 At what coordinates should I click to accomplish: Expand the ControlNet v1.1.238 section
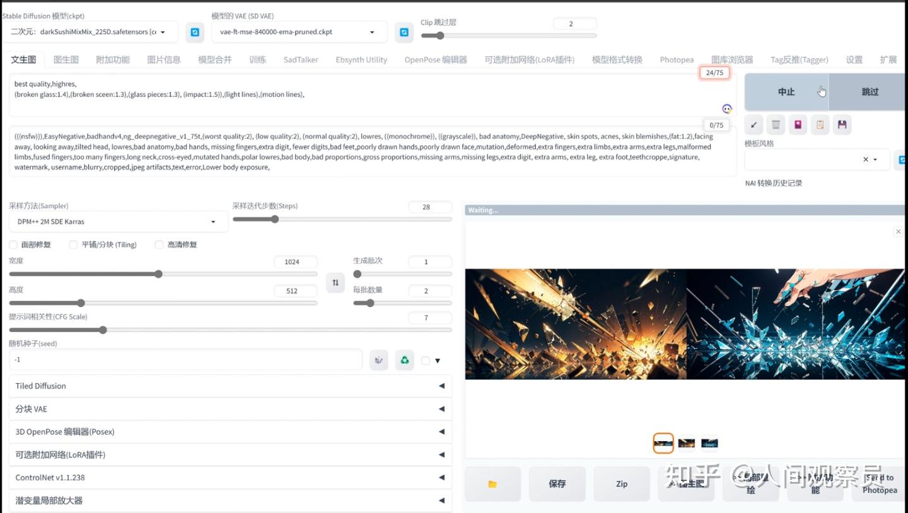(230, 477)
